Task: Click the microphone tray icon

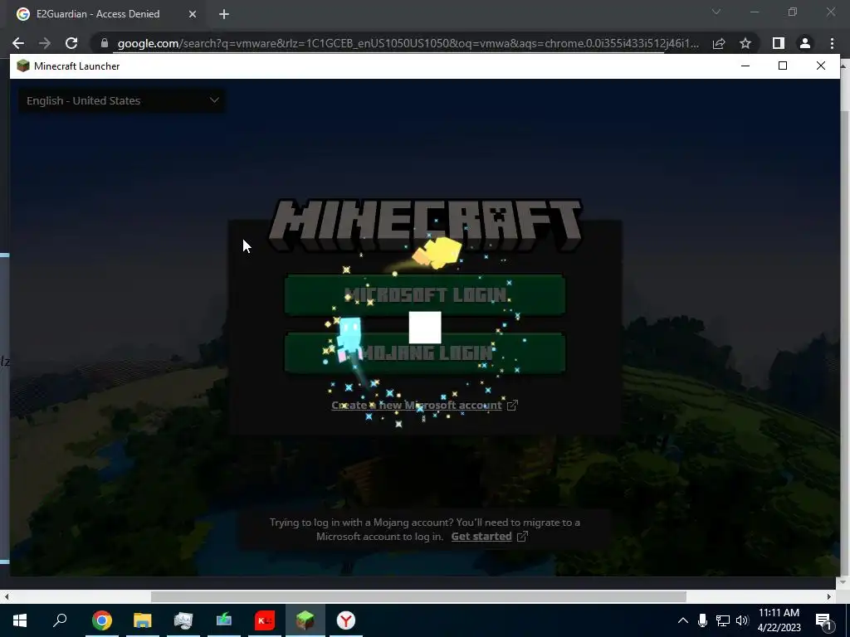Action: coord(702,620)
